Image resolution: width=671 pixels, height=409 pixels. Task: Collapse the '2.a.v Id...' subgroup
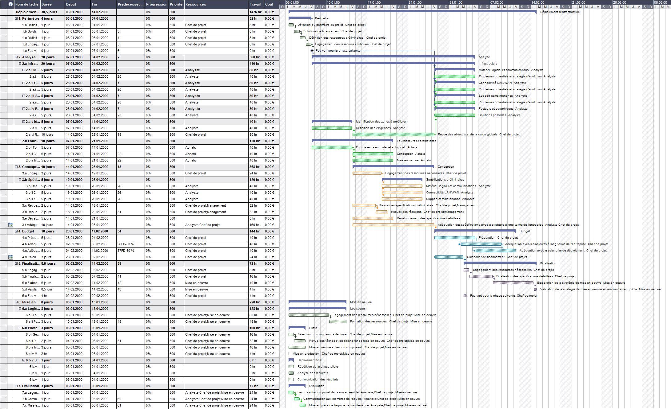[x=24, y=122]
